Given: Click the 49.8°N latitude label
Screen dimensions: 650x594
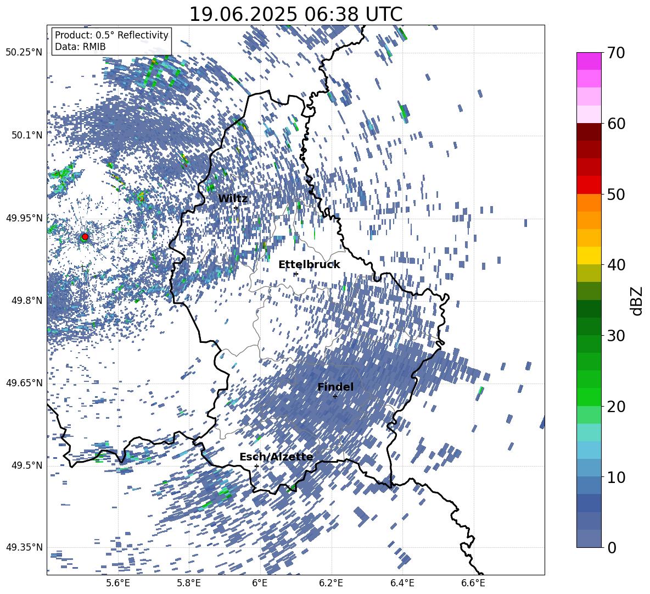Looking at the screenshot, I should [x=26, y=301].
